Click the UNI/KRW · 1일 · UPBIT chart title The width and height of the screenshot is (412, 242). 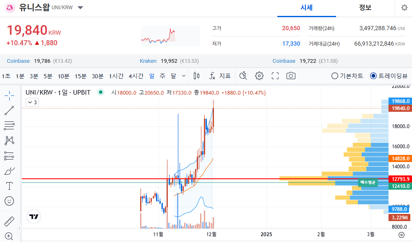coord(58,92)
